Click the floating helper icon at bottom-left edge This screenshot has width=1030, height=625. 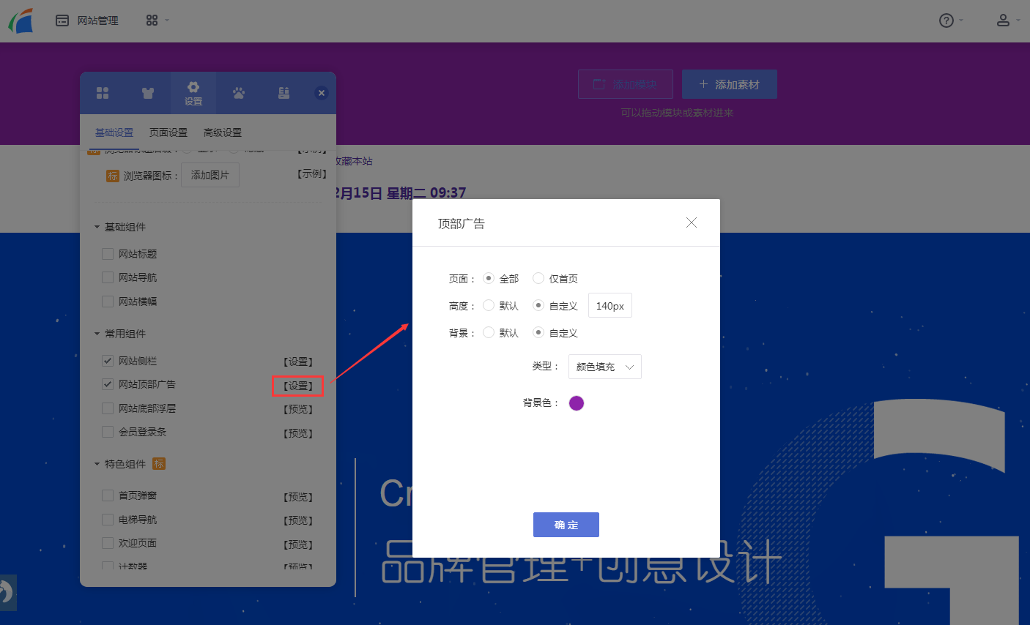7,592
